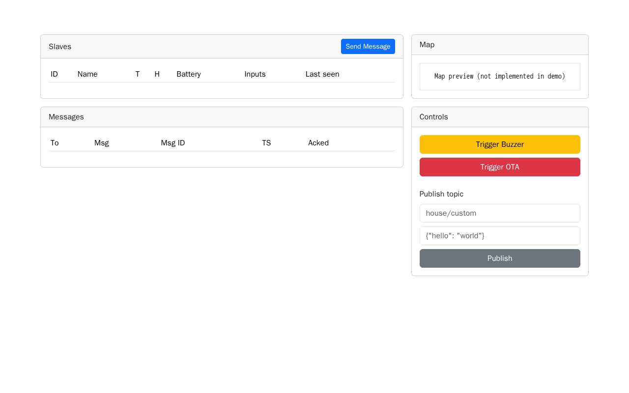Click the Map preview placeholder box
Image resolution: width=629 pixels, height=393 pixels.
point(500,77)
